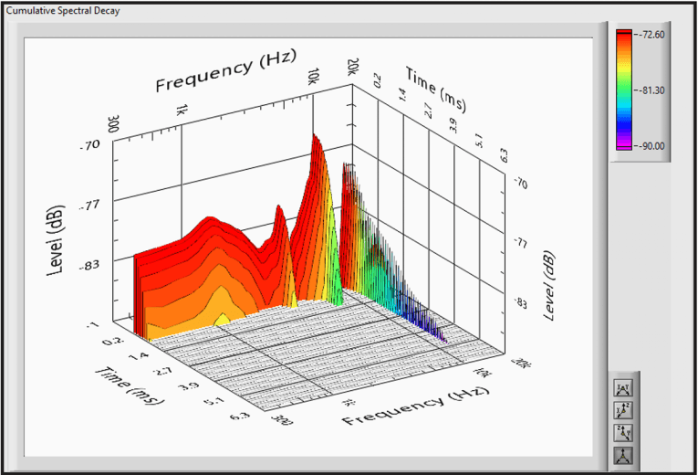698x475 pixels.
Task: Switch to the XY plane projection view
Action: (x=625, y=388)
